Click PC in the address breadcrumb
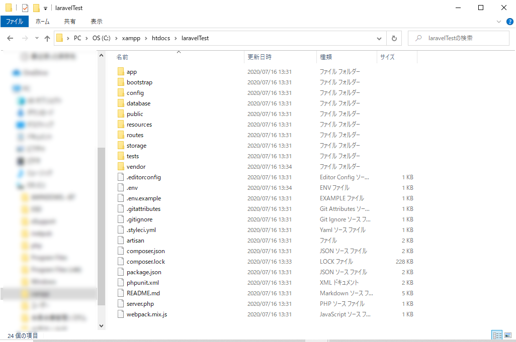This screenshot has height=342, width=516. pyautogui.click(x=77, y=38)
